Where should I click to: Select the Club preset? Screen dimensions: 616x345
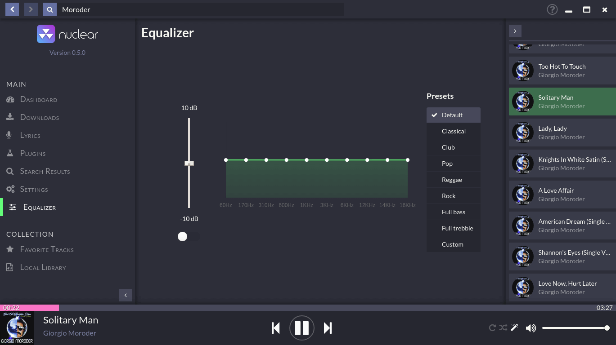coord(454,147)
